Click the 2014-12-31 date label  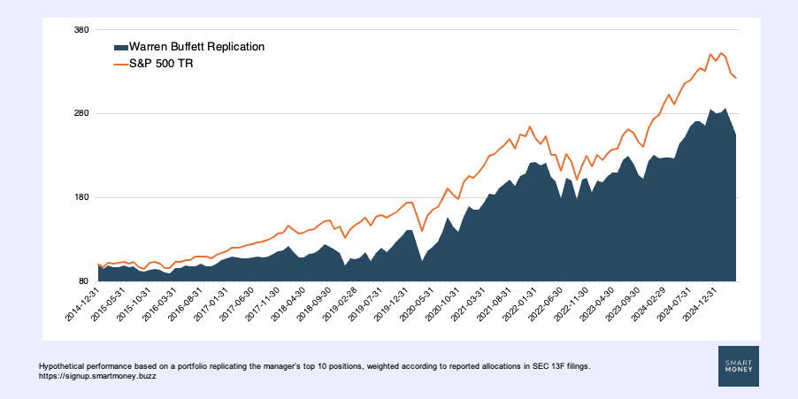point(83,303)
